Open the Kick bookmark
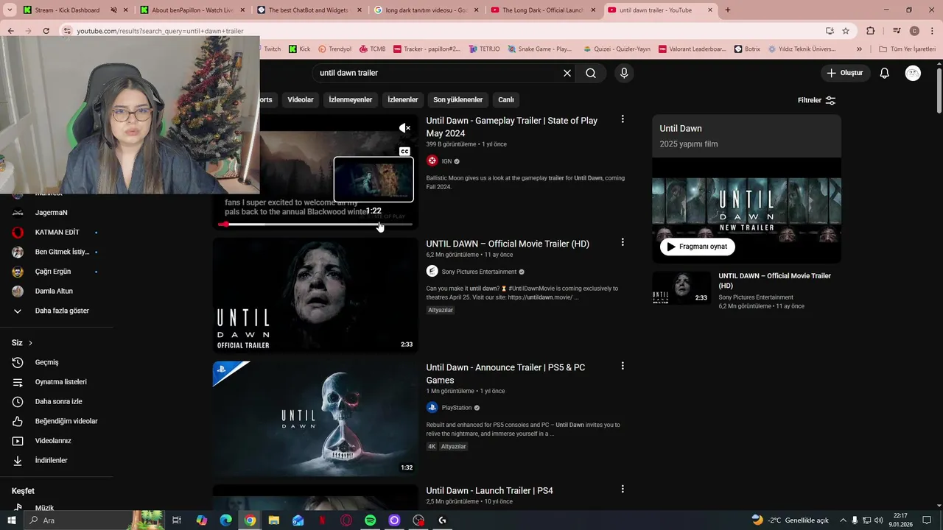943x530 pixels. [x=300, y=49]
